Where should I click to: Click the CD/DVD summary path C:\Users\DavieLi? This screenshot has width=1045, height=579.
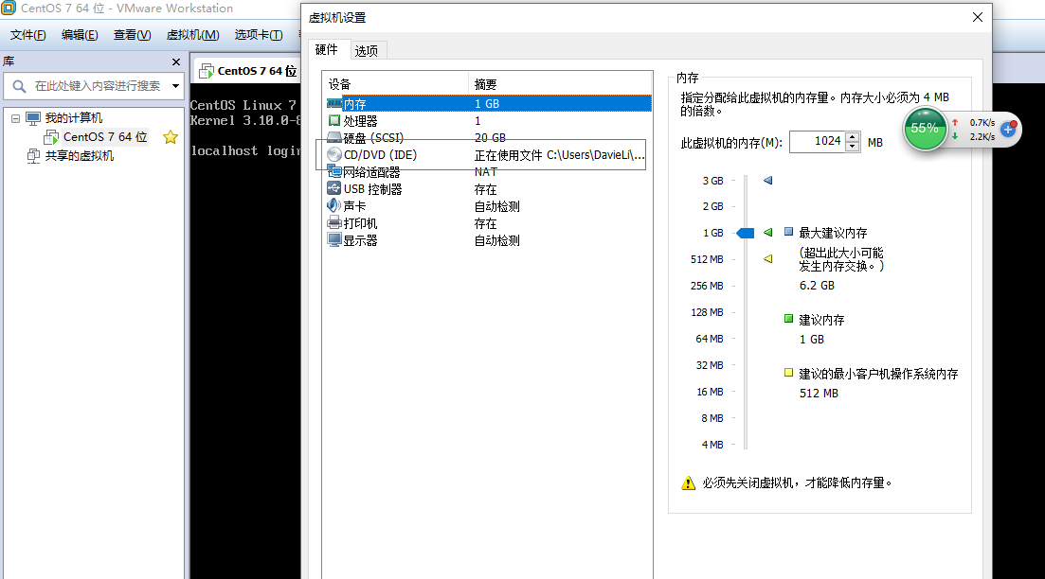tap(560, 155)
